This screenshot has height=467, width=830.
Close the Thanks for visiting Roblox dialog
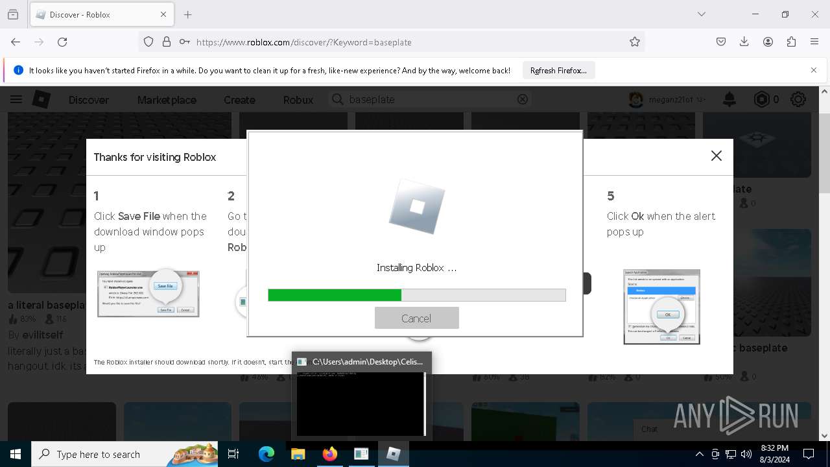(716, 156)
